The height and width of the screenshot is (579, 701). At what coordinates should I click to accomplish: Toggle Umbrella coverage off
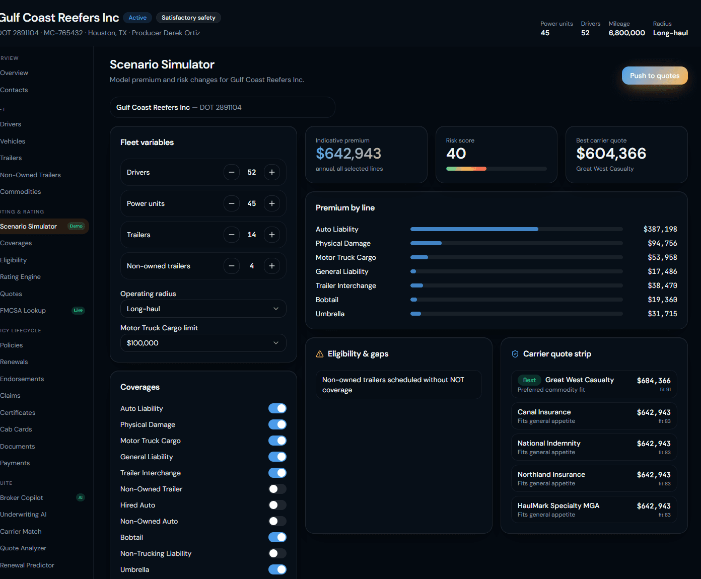277,569
